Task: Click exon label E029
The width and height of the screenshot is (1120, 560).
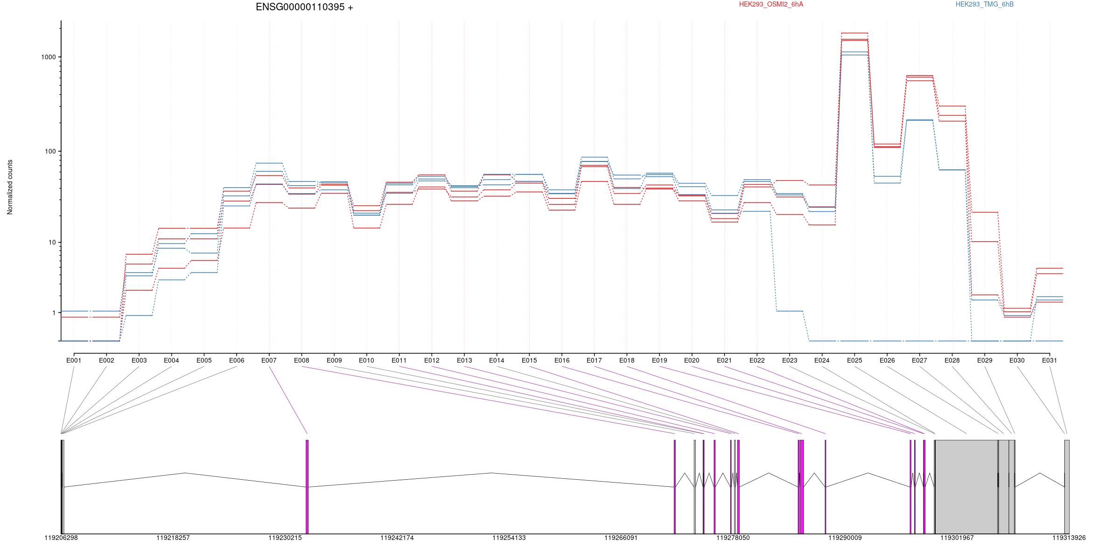Action: click(985, 360)
